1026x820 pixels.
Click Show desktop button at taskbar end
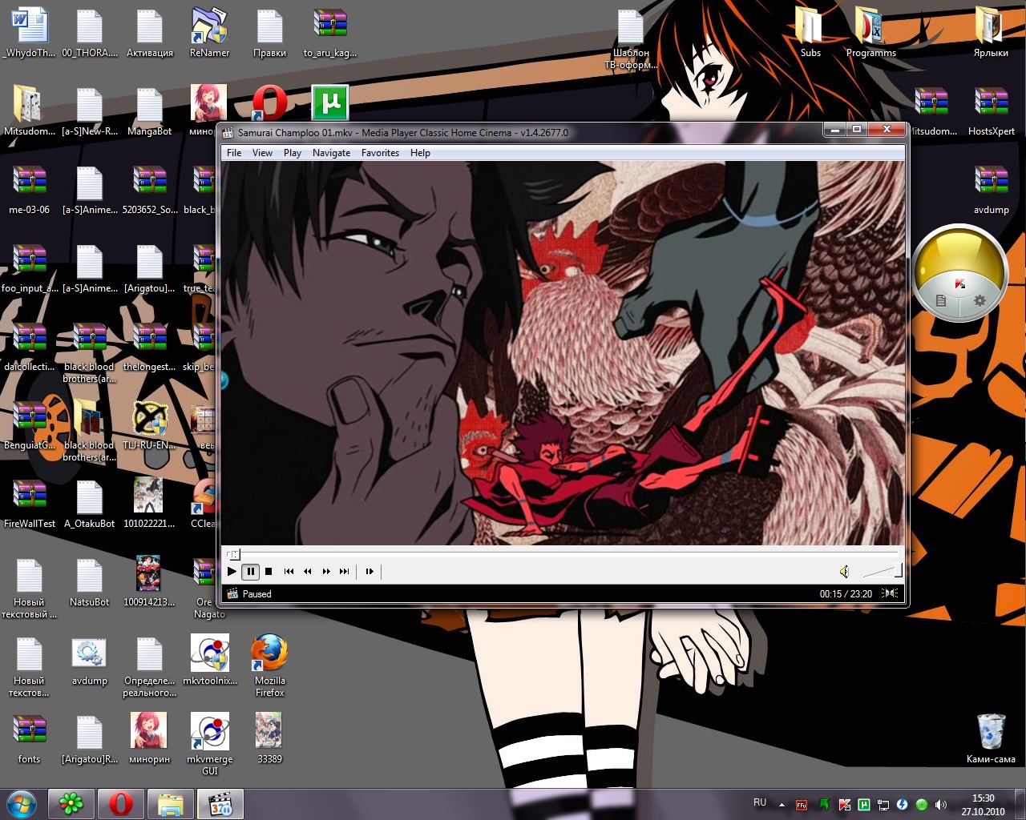tap(1020, 804)
